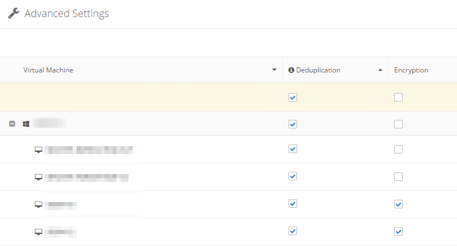Click the wrench icon beside Advanced Settings
The width and height of the screenshot is (457, 246).
pos(13,13)
